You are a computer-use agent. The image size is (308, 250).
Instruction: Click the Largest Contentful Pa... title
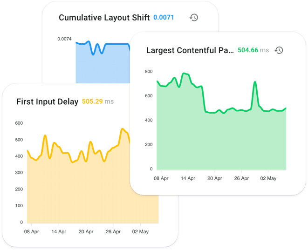[x=190, y=50]
